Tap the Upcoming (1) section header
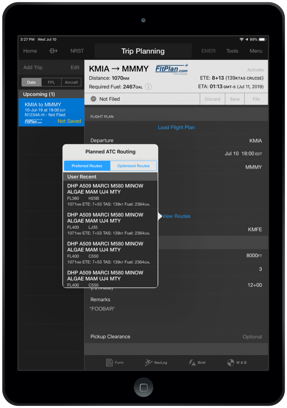287x408 pixels. (51, 94)
